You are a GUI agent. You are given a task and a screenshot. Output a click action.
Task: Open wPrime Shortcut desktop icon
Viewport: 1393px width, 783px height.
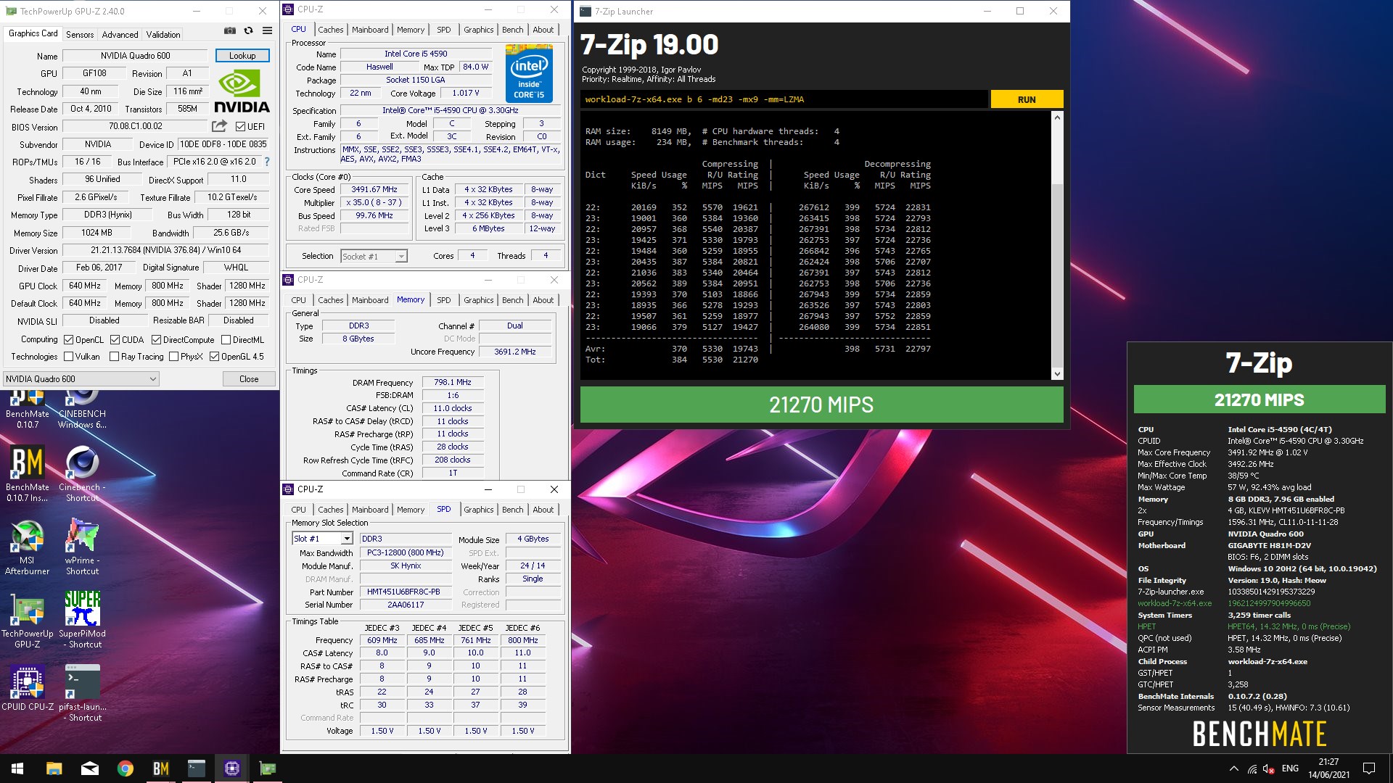click(x=82, y=547)
